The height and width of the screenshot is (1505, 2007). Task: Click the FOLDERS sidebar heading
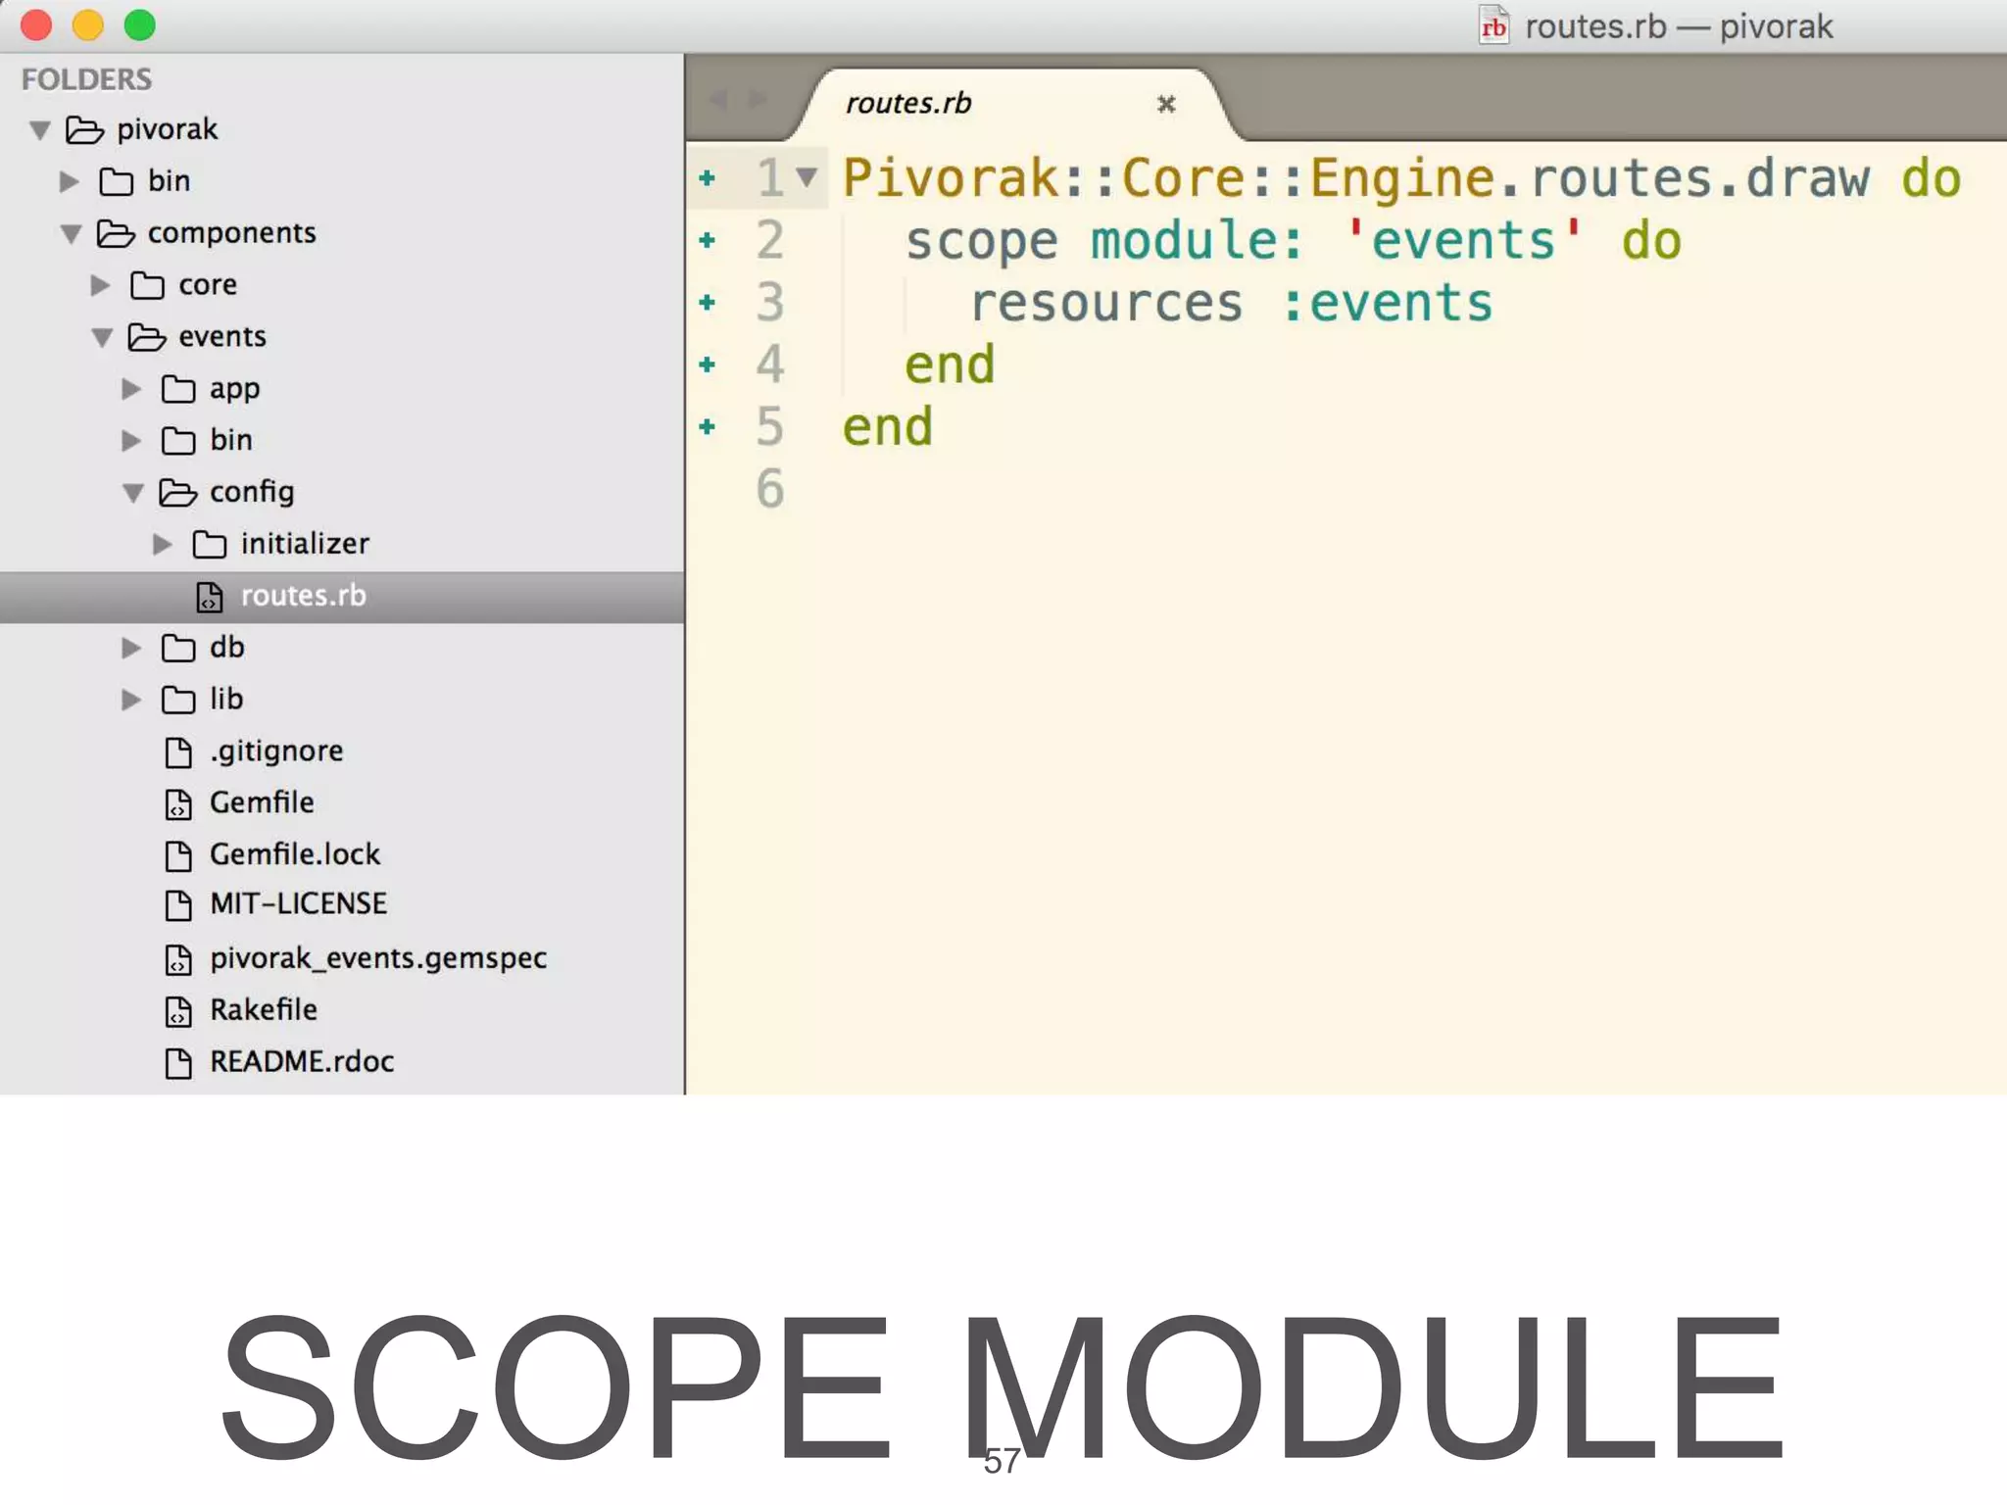pos(86,79)
